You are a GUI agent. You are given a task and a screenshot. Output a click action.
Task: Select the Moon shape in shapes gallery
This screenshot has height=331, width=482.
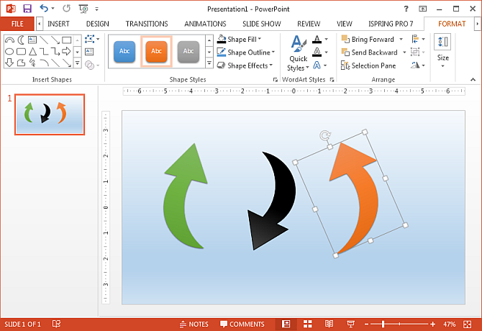[21, 40]
